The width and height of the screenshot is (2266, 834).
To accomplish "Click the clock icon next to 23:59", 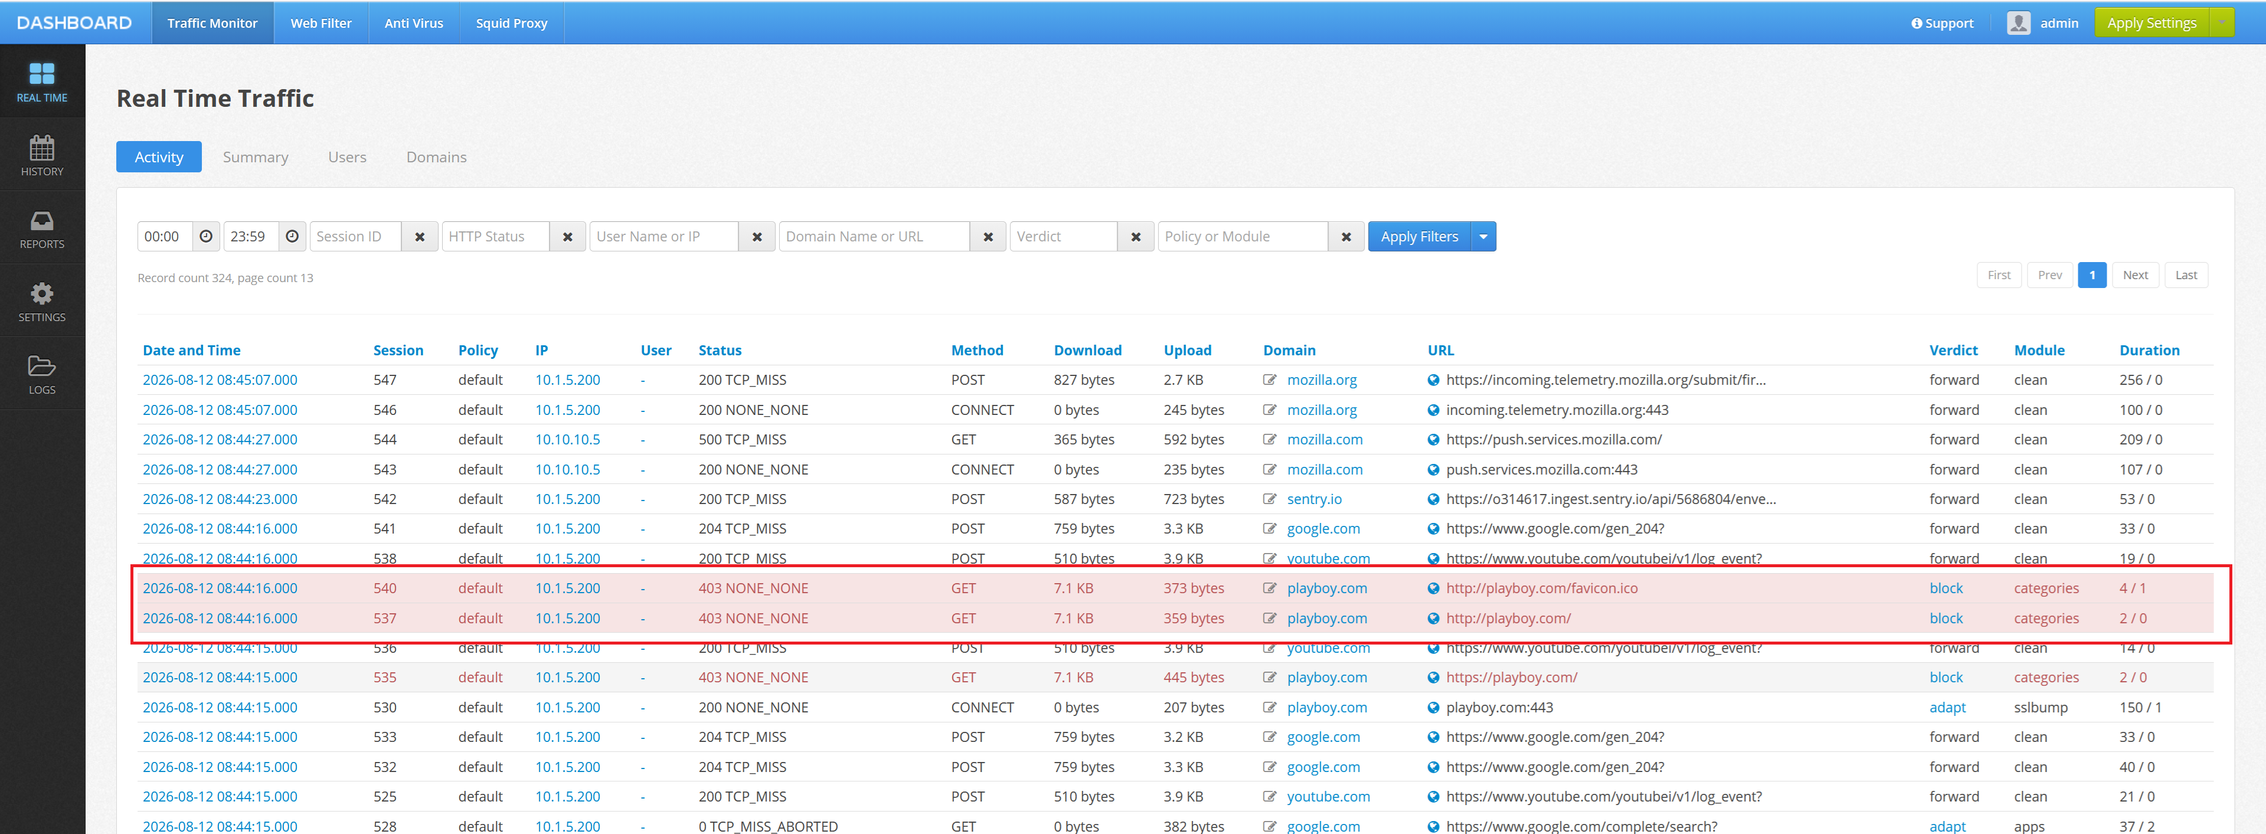I will (x=292, y=237).
